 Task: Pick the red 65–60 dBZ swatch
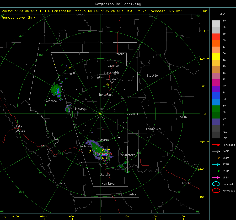click(216, 37)
